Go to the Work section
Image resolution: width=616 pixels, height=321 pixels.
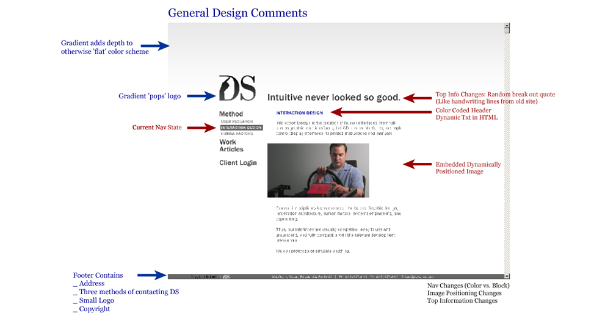pyautogui.click(x=228, y=142)
